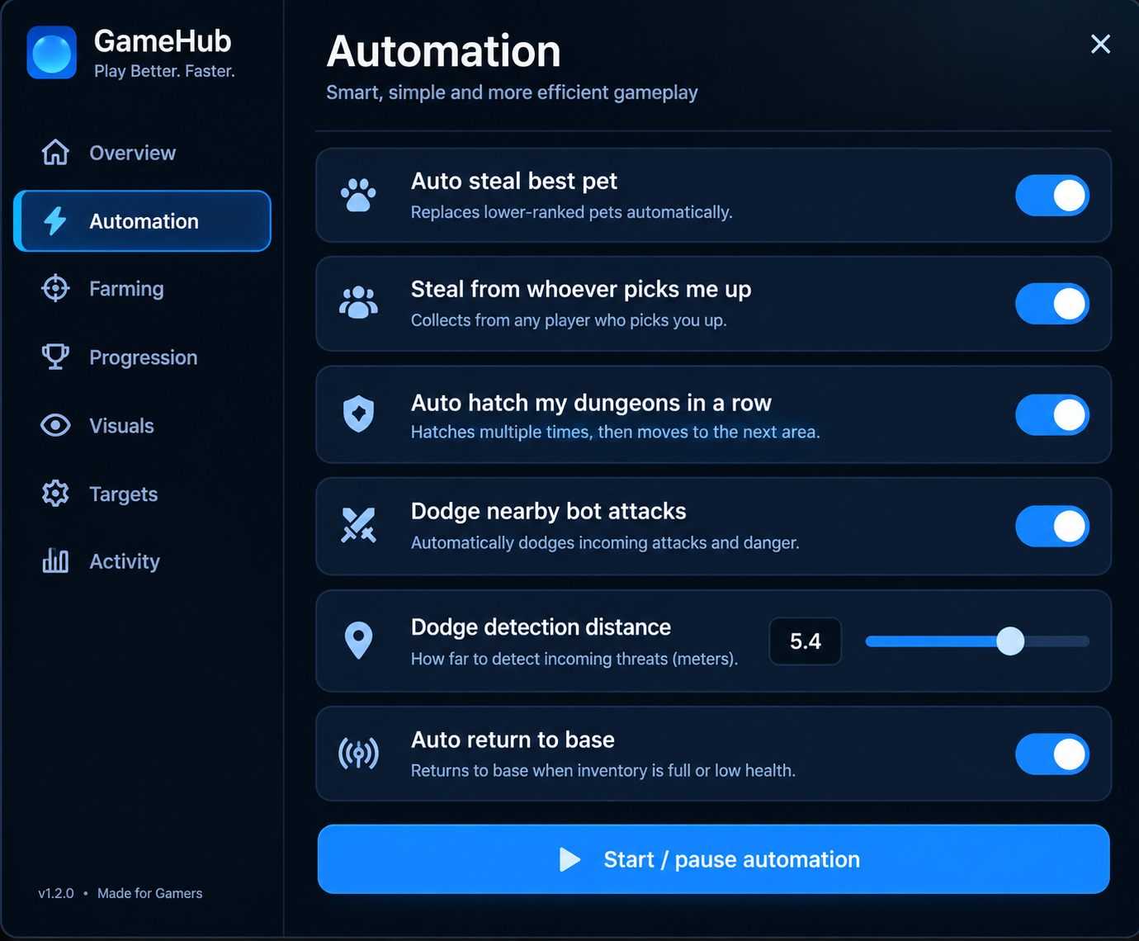Switch off Dodge nearby bot attacks
The image size is (1139, 941).
[x=1052, y=526]
